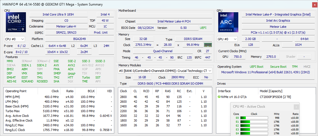Click the 32 GB memory size field
This screenshot has height=136, width=318.
click(143, 39)
